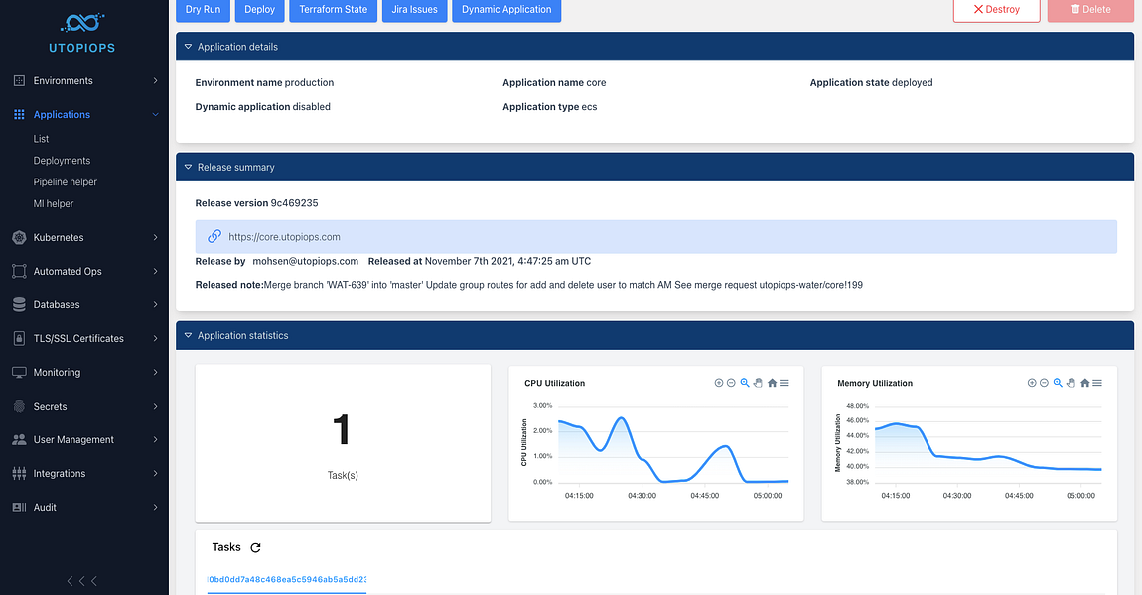
Task: Click the Memory Utilization line chart area
Action: [988, 443]
